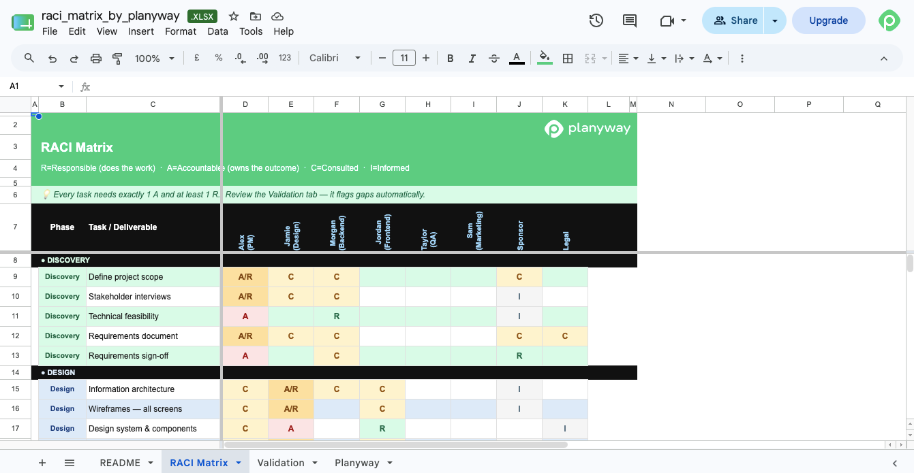The image size is (914, 473).
Task: Open text rotation dropdown
Action: coord(712,59)
